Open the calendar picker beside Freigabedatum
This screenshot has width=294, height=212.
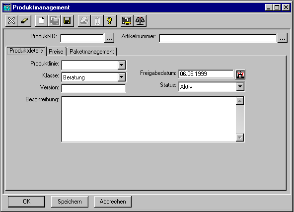[240, 74]
